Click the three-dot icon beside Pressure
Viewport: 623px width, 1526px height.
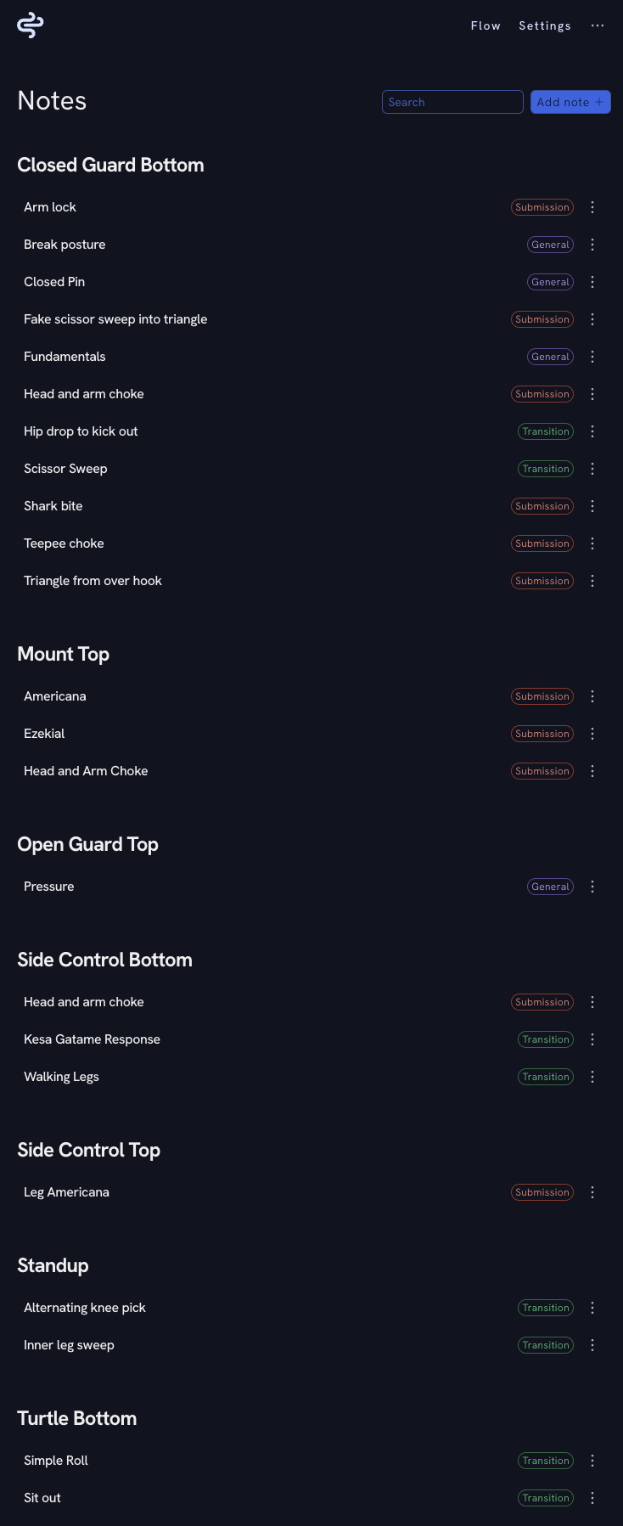point(592,886)
